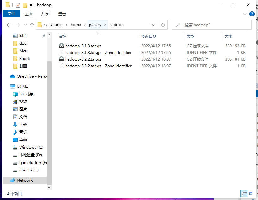
Task: Refresh the hadoop folder view
Action: [163, 25]
